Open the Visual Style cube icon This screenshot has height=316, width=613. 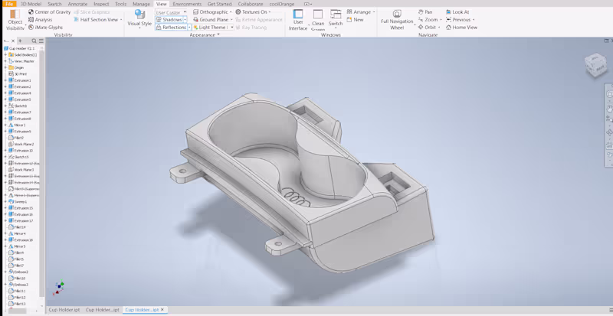[x=139, y=14]
